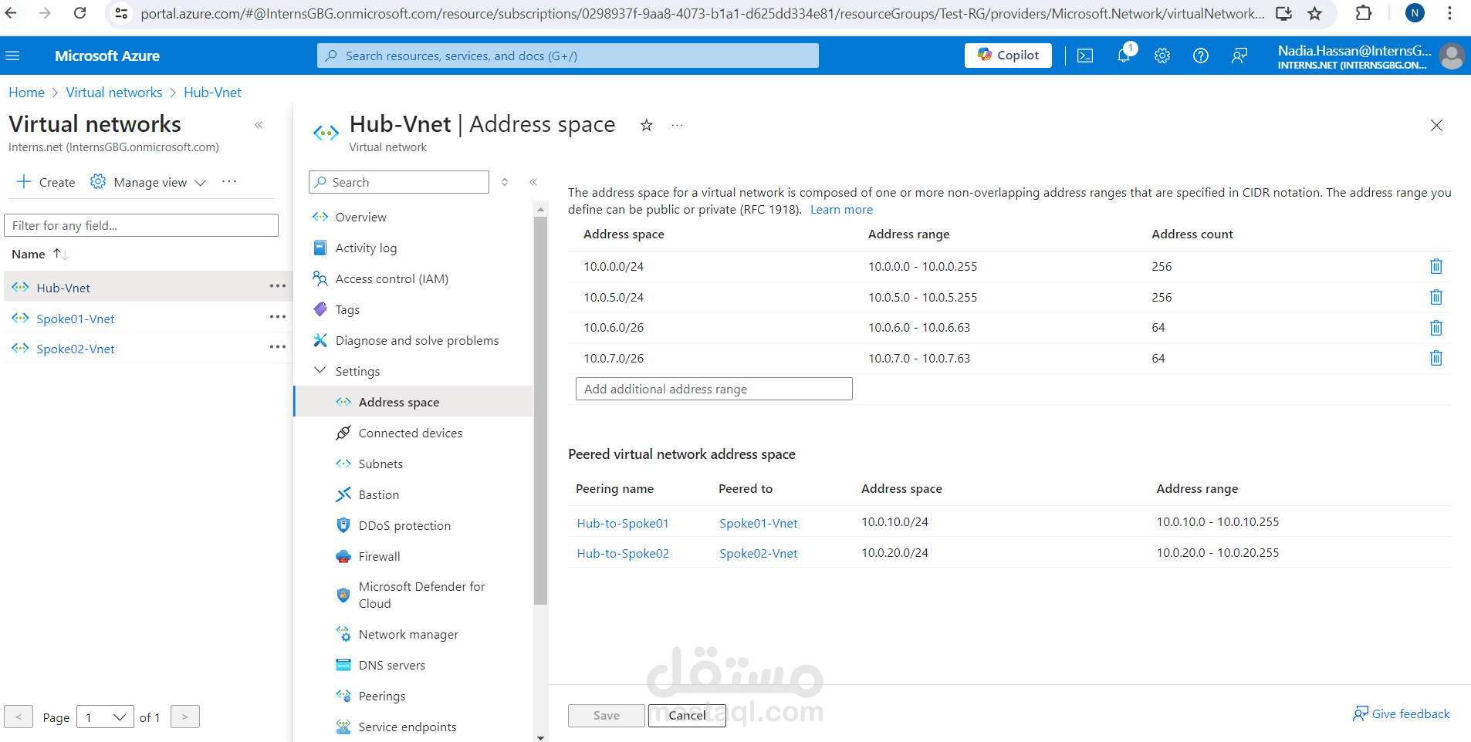Delete the 10.0.0.0/24 address space
The image size is (1471, 742).
point(1436,266)
